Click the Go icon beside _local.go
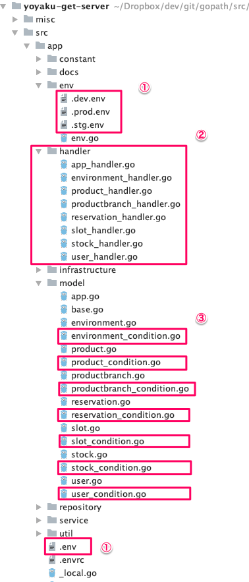This screenshot has height=582, width=249. [52, 573]
